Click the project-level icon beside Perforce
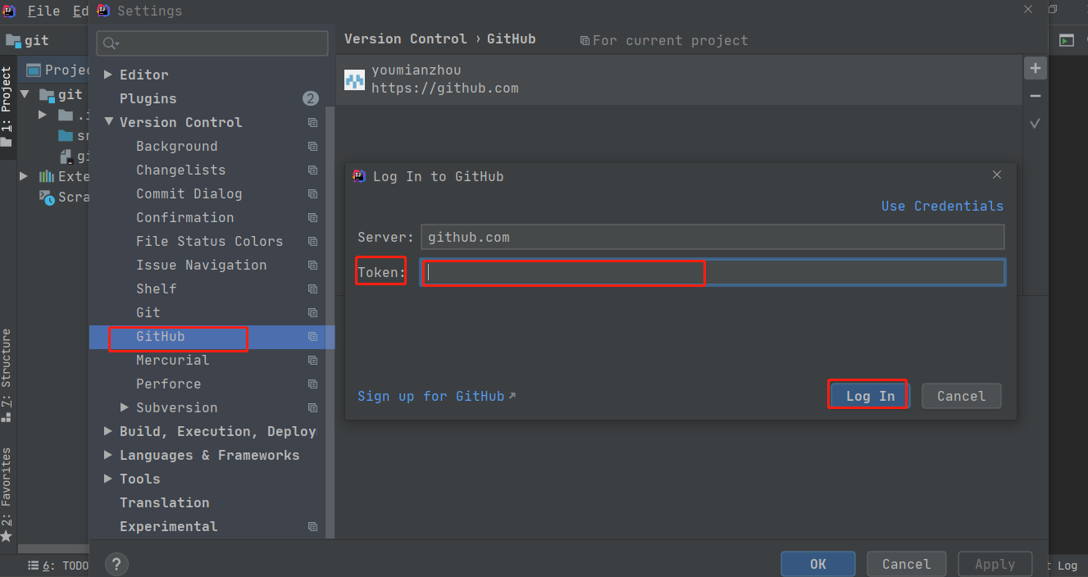This screenshot has width=1088, height=577. [x=312, y=384]
